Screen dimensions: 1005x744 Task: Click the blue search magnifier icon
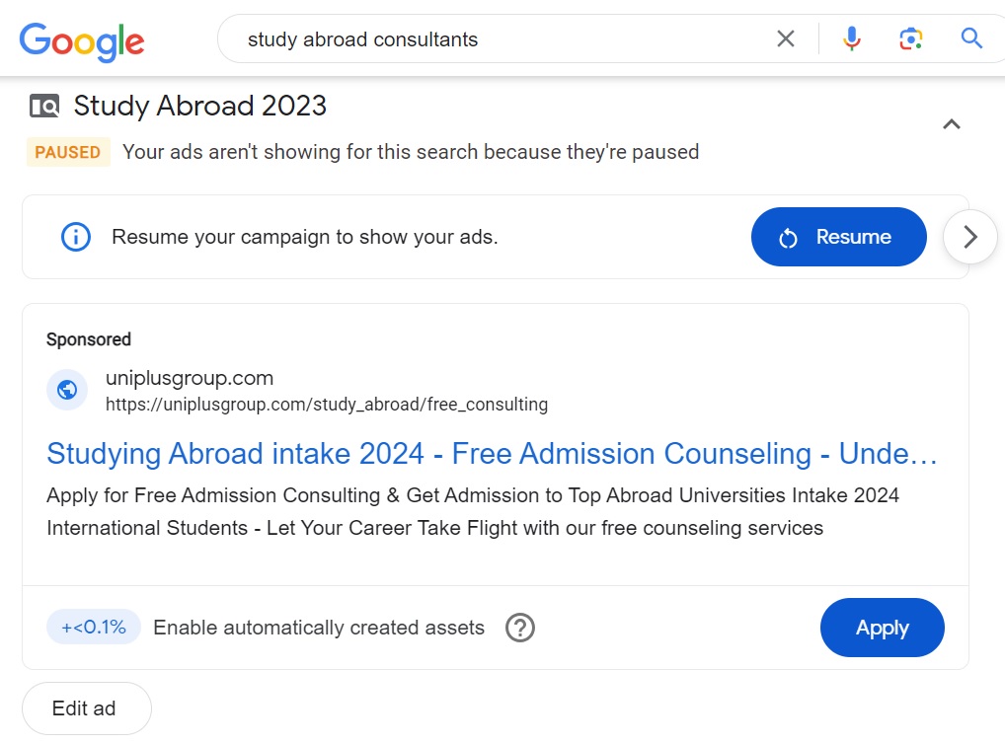(971, 39)
